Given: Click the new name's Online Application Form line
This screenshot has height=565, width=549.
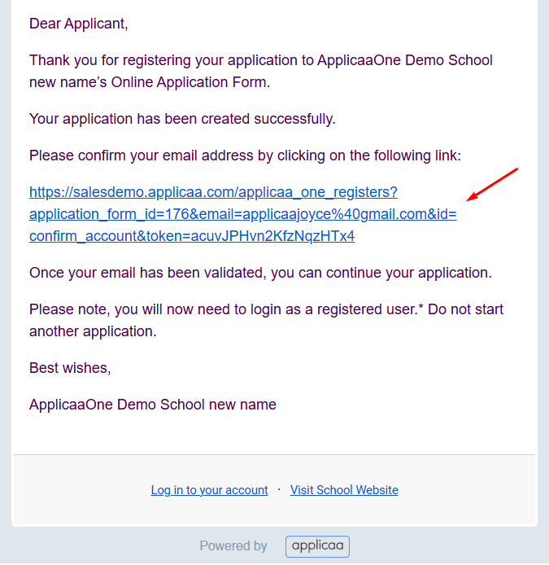Looking at the screenshot, I should pos(150,82).
